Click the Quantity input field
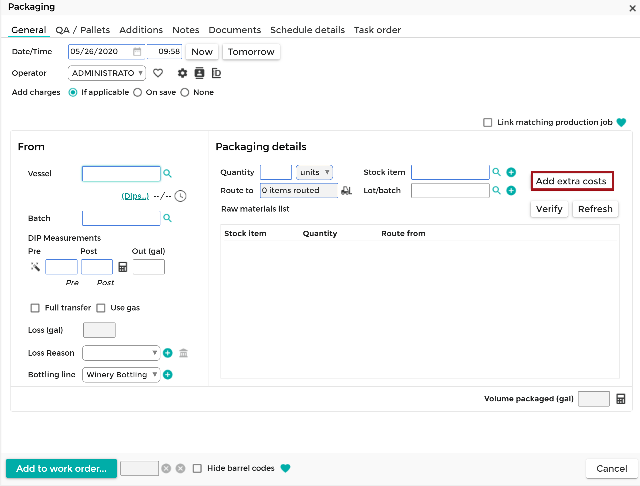Viewport: 640px width, 486px height. (x=276, y=172)
